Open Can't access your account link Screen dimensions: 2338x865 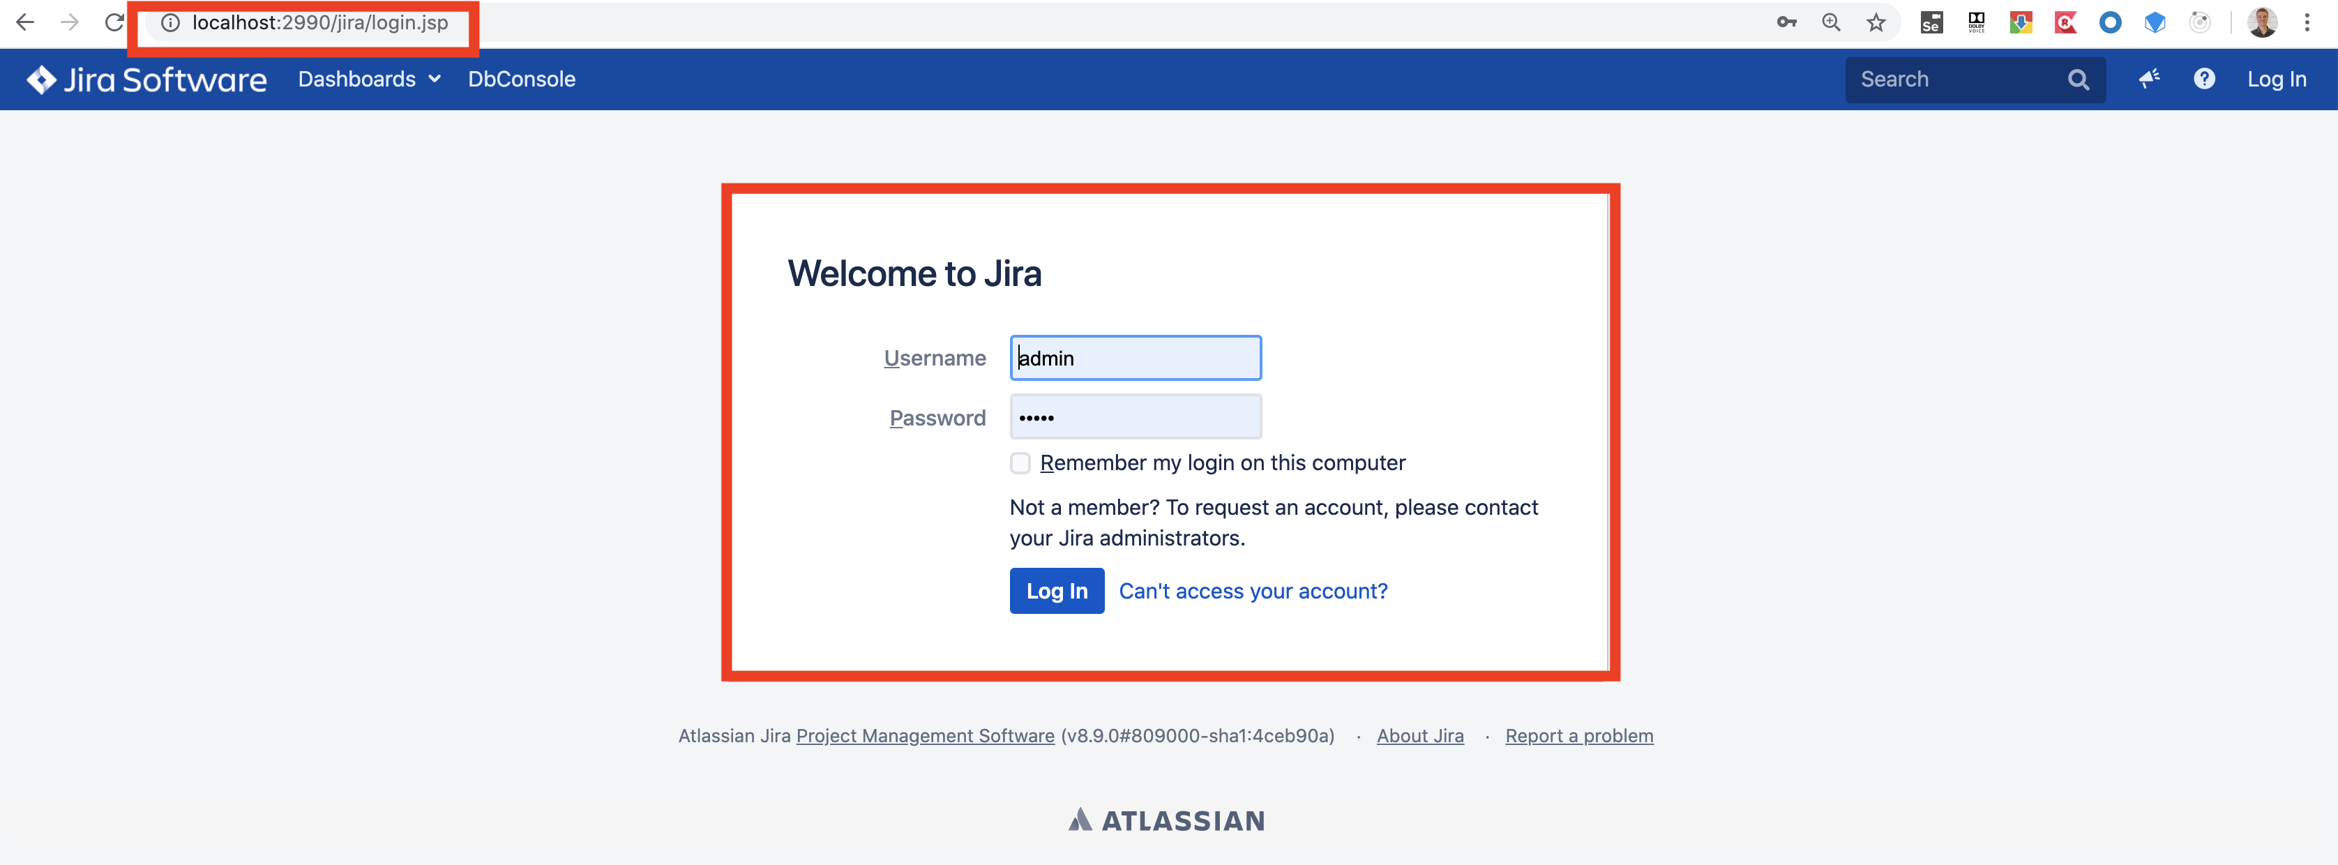tap(1253, 591)
